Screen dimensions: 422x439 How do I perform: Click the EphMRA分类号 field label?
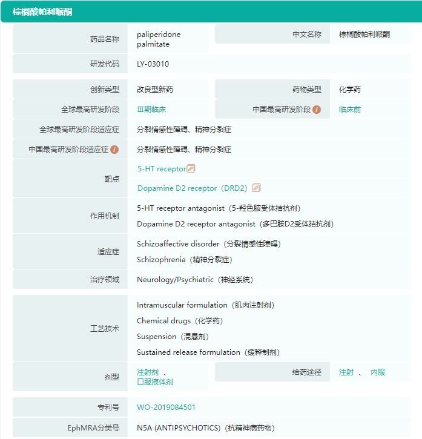93,428
